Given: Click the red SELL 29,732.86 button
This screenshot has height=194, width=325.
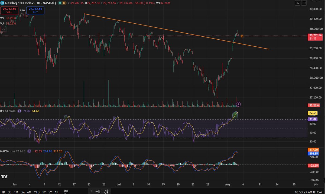Looking at the screenshot, I should [9, 11].
